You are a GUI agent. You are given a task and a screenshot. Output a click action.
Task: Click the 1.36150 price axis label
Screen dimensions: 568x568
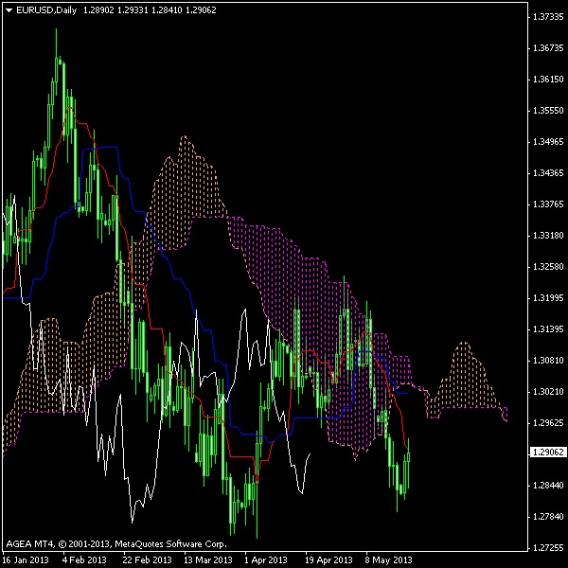[545, 80]
